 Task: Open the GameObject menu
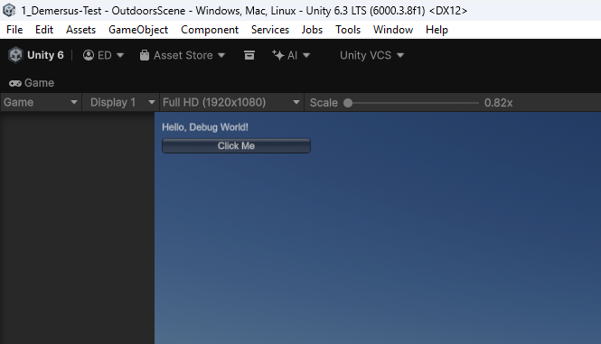click(138, 30)
